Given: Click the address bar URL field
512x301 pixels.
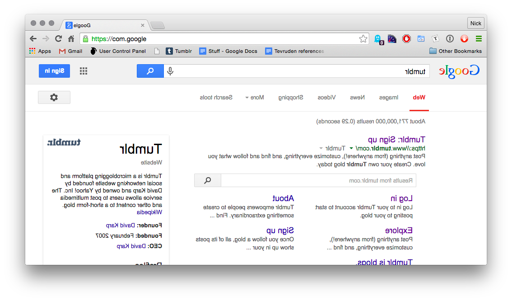Looking at the screenshot, I should pos(224,39).
